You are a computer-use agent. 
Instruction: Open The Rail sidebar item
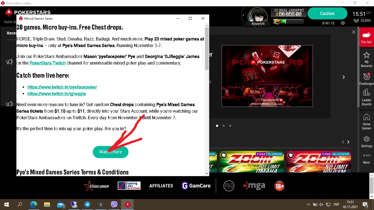(x=366, y=37)
